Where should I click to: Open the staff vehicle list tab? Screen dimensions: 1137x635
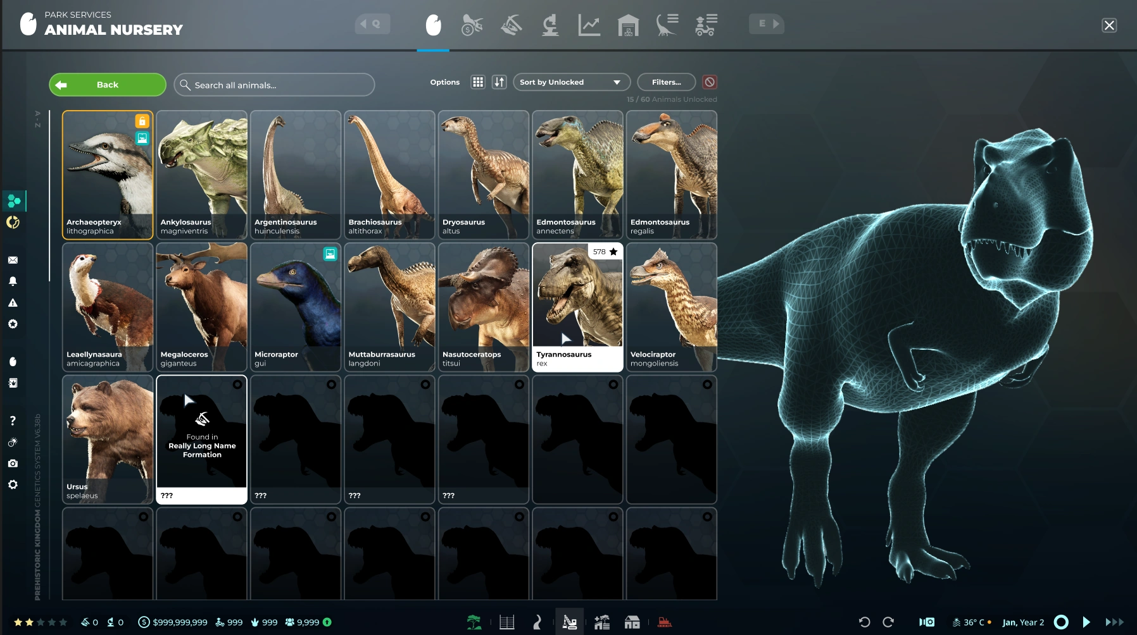coord(706,25)
